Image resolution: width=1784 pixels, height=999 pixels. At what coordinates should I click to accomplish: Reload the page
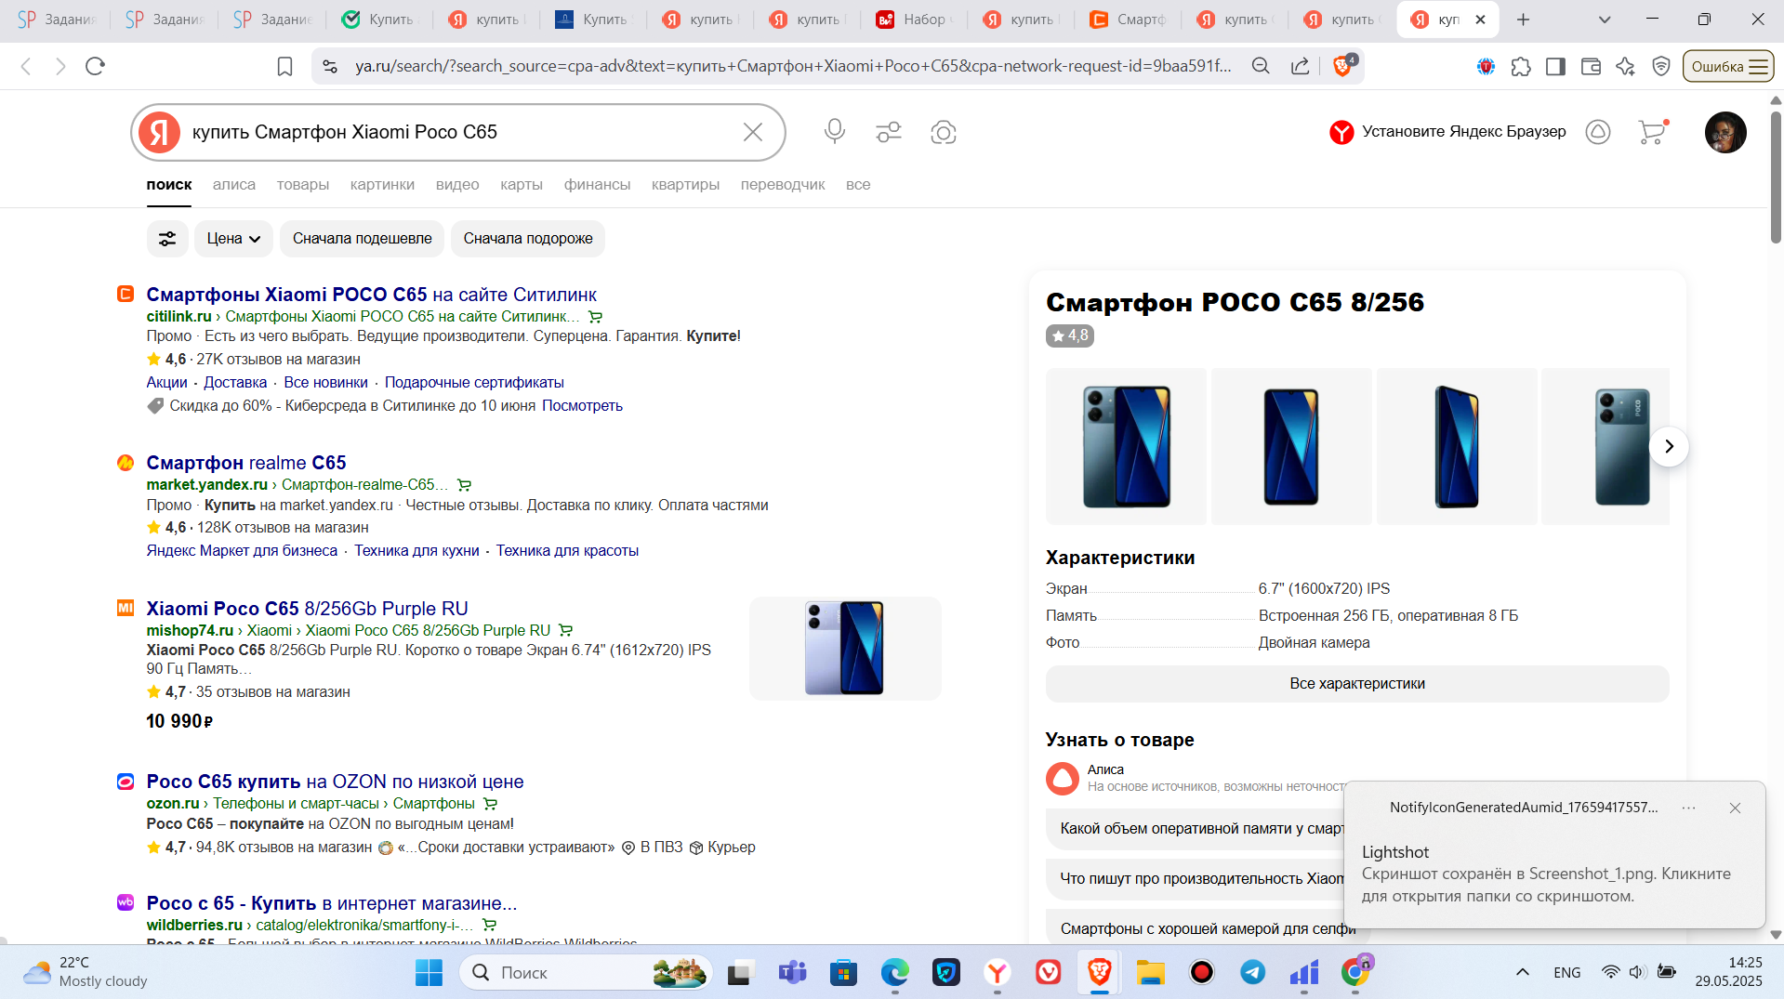(x=95, y=66)
